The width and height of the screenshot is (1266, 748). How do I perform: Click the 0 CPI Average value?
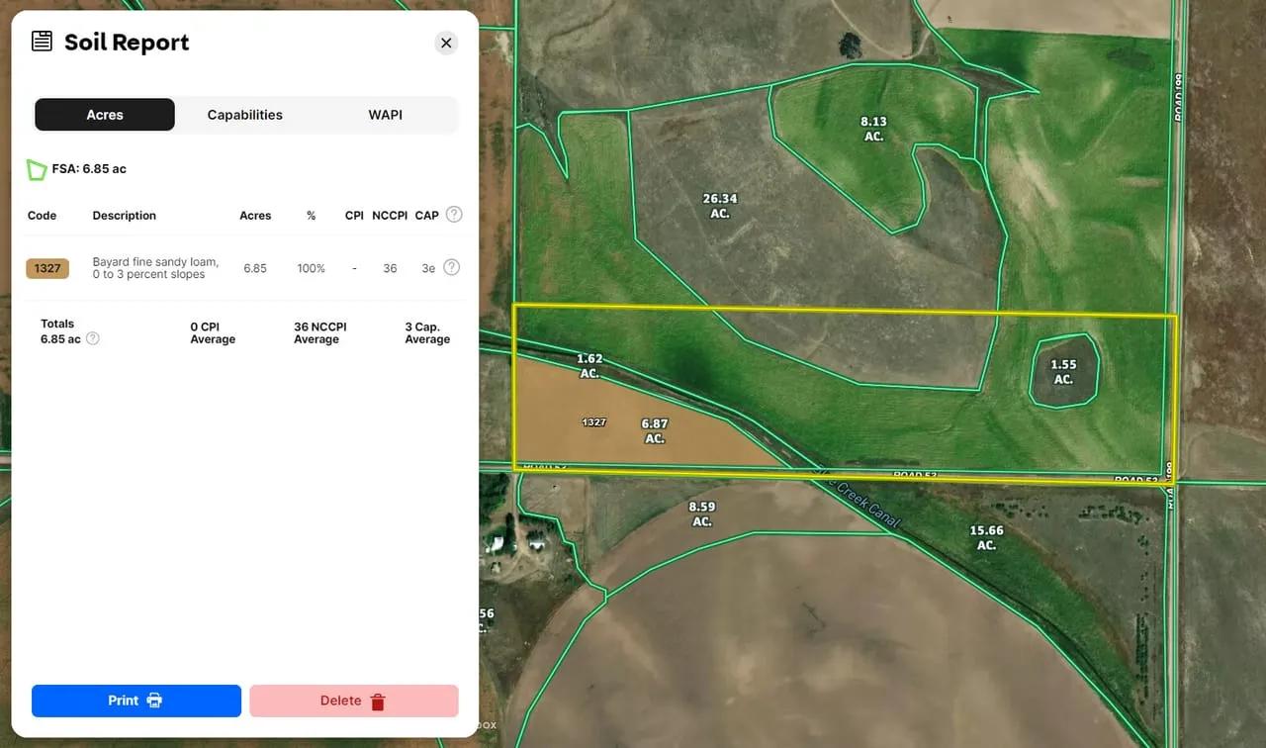point(213,333)
